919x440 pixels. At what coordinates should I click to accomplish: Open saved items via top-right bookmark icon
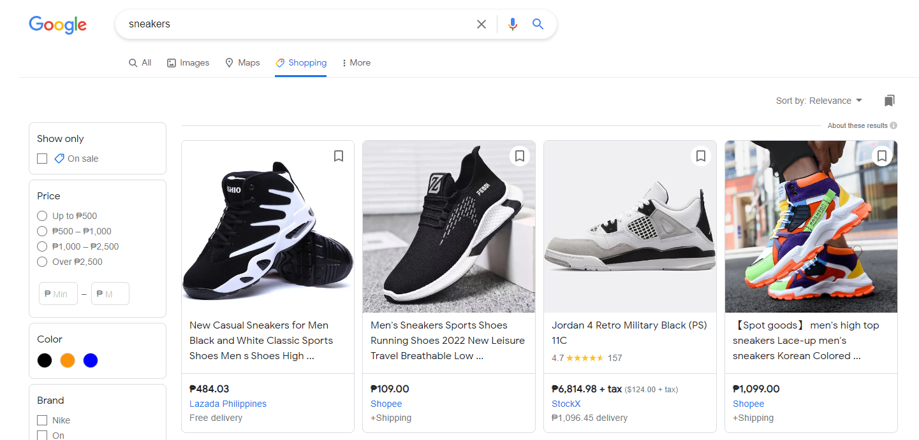[889, 100]
